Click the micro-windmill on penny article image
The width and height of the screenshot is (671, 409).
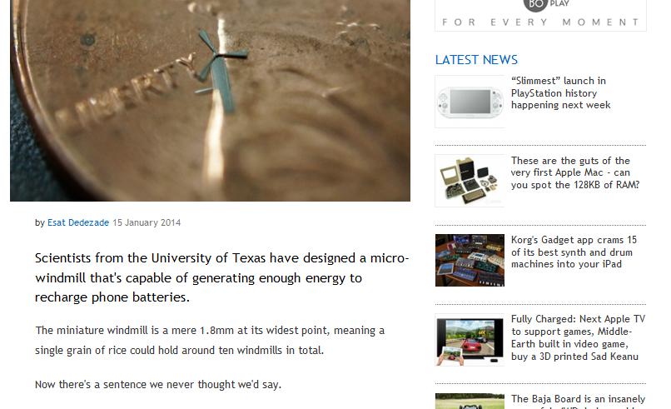pos(210,100)
